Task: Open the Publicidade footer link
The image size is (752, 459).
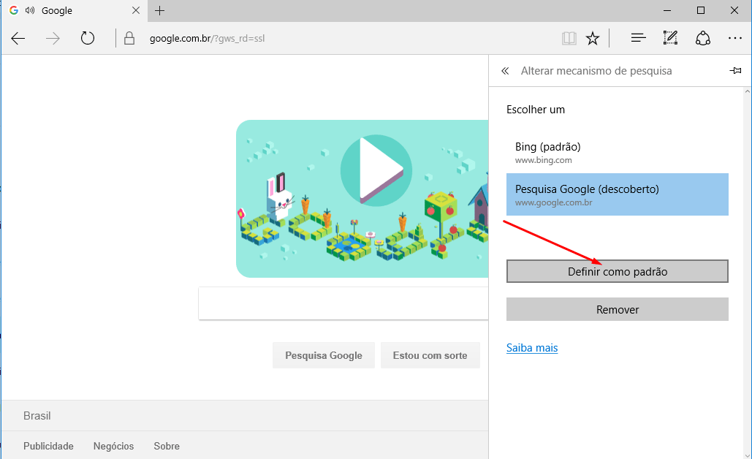Action: point(48,446)
